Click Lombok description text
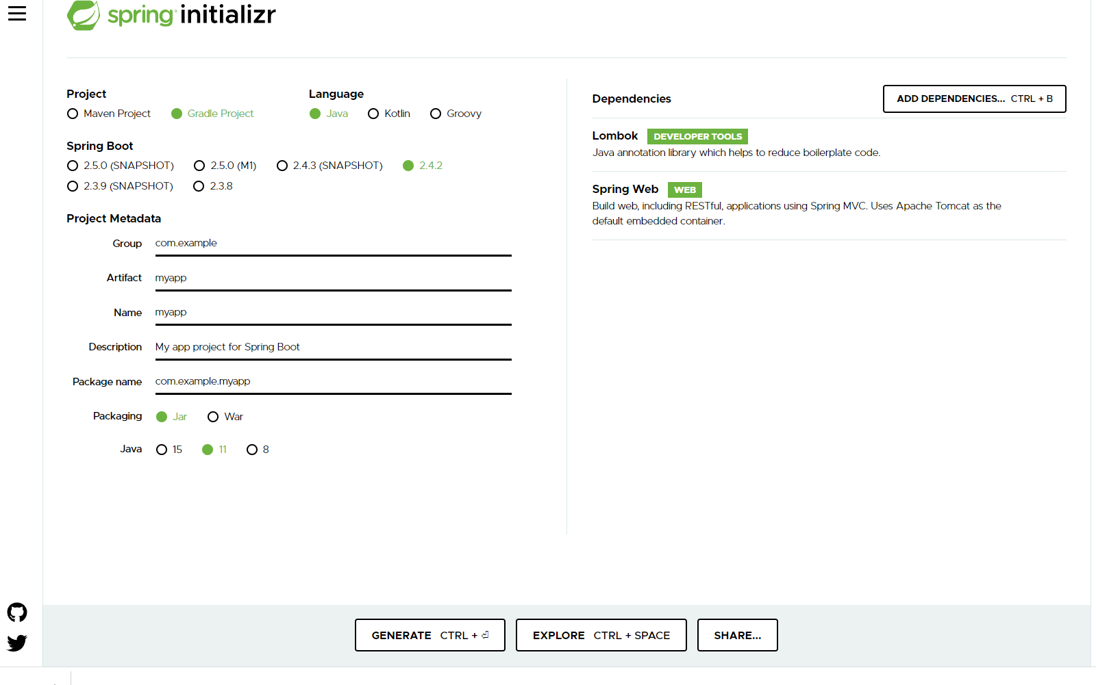 tap(736, 153)
